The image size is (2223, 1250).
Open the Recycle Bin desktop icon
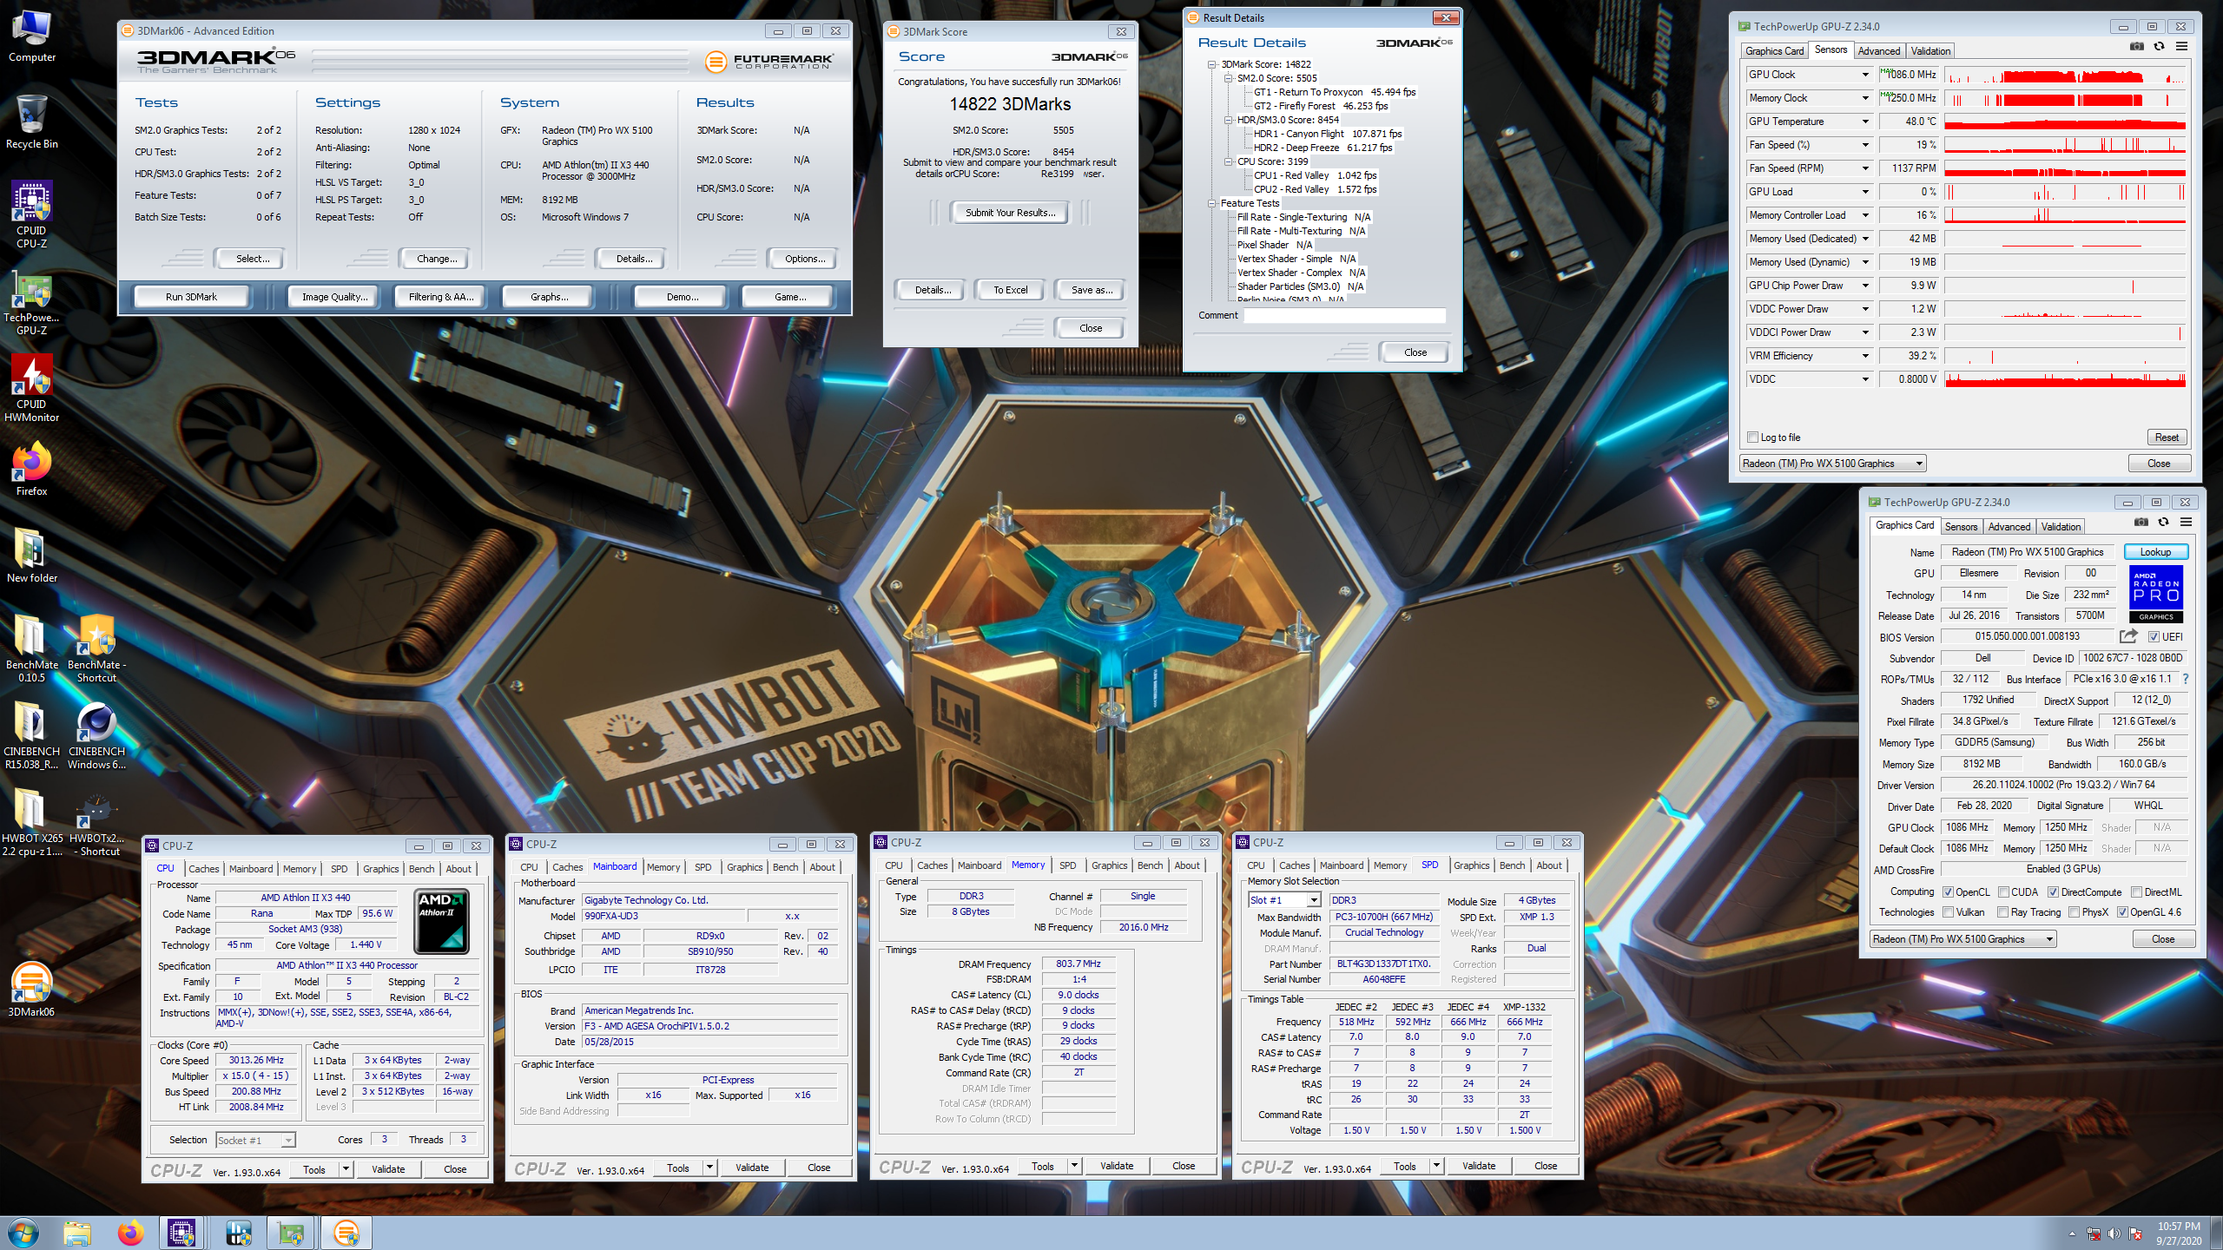31,122
